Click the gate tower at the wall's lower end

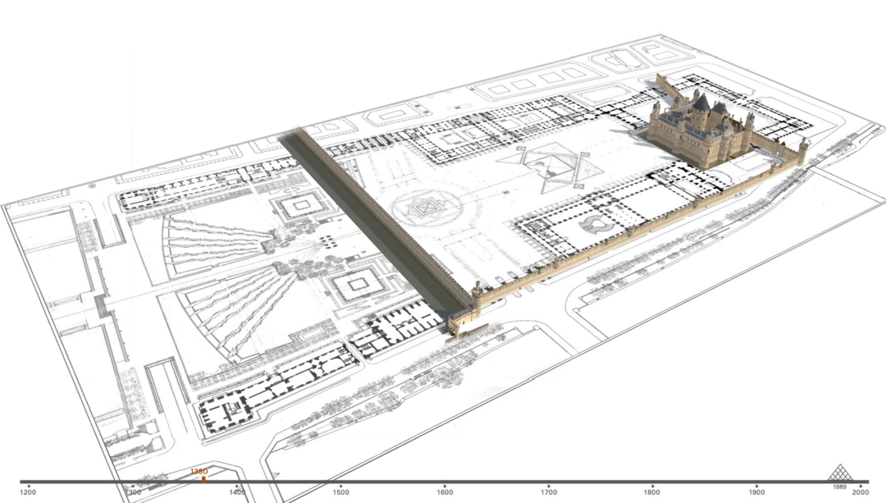[x=462, y=322]
